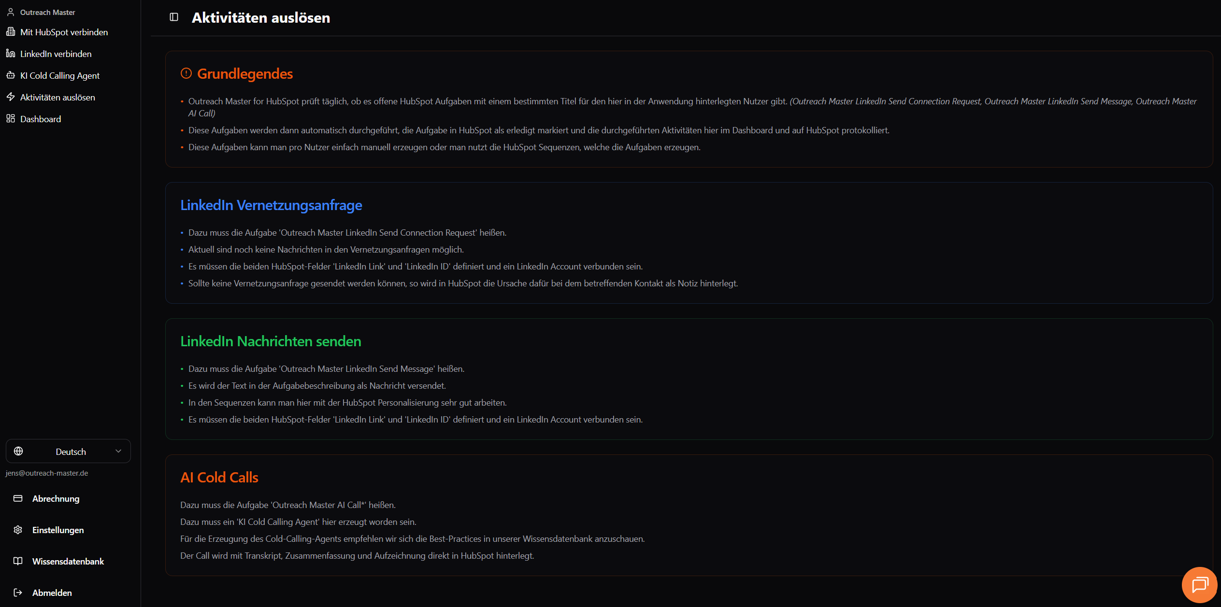Click the Abrechnung credit card icon

point(18,498)
